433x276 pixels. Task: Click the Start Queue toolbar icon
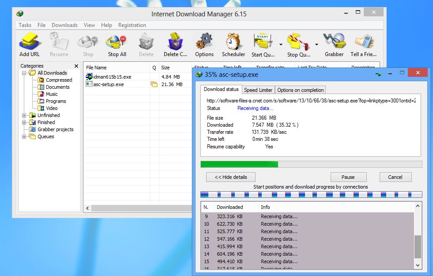click(263, 42)
